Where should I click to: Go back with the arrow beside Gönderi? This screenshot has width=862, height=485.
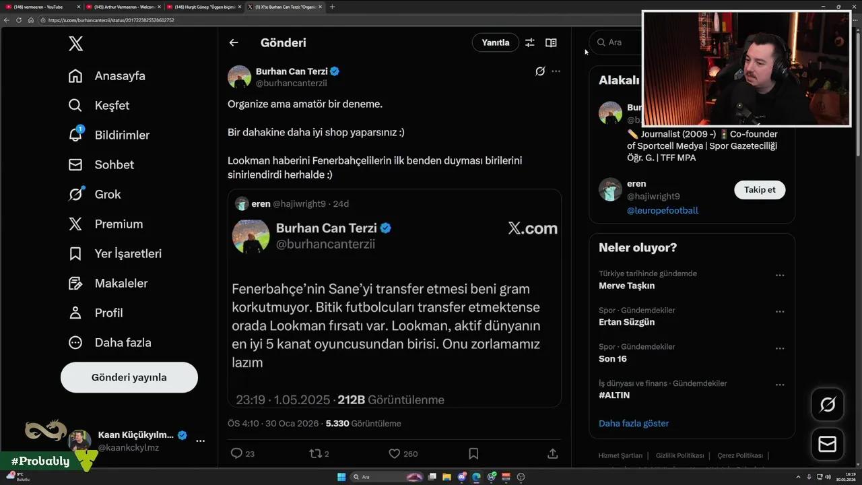234,42
